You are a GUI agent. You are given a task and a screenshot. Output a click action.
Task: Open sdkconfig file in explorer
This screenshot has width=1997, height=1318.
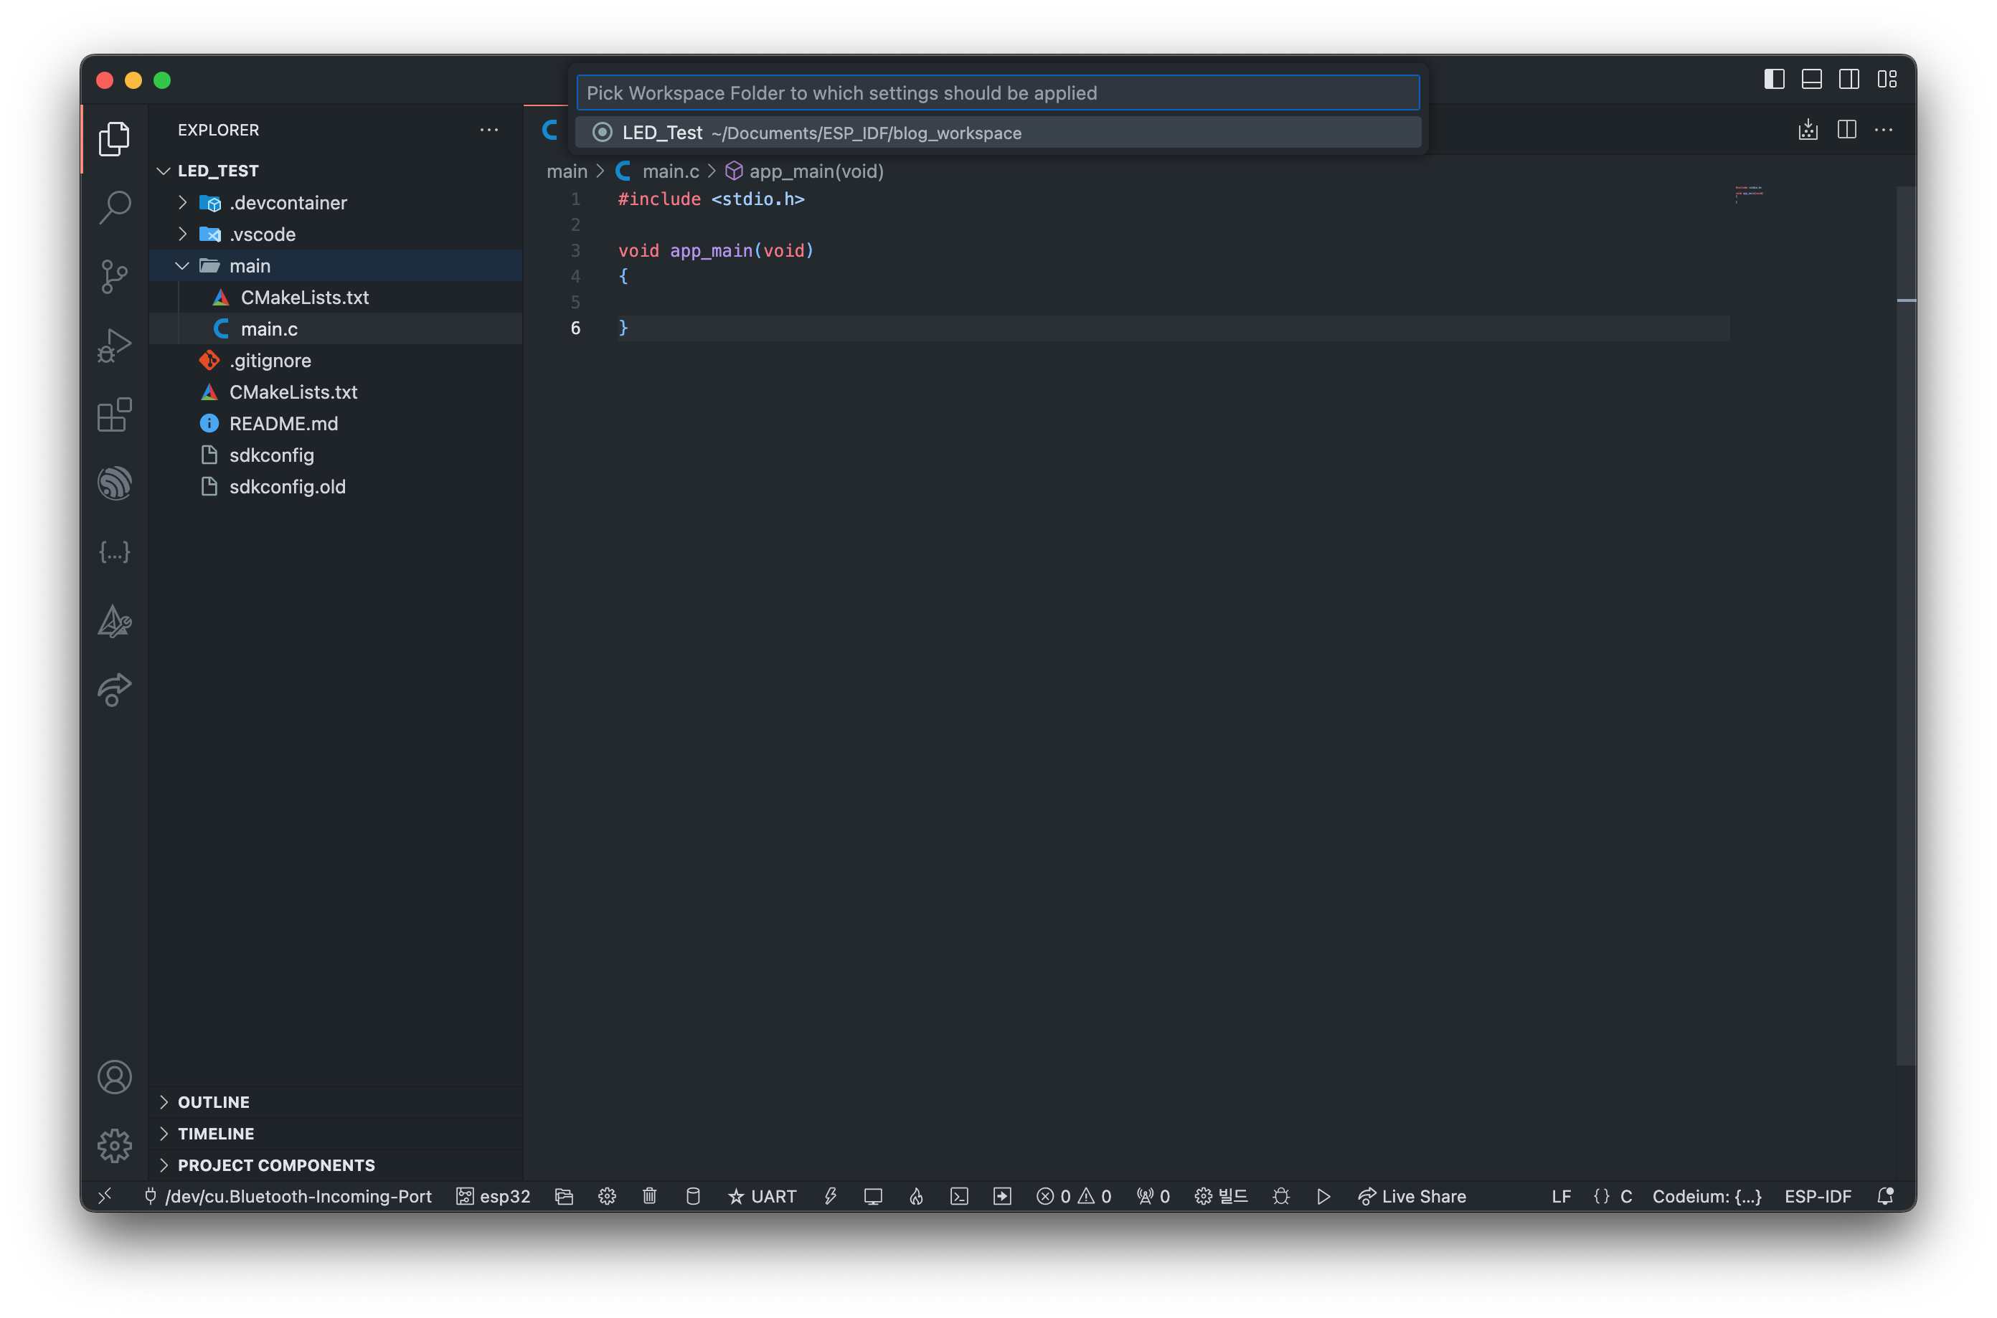point(270,455)
